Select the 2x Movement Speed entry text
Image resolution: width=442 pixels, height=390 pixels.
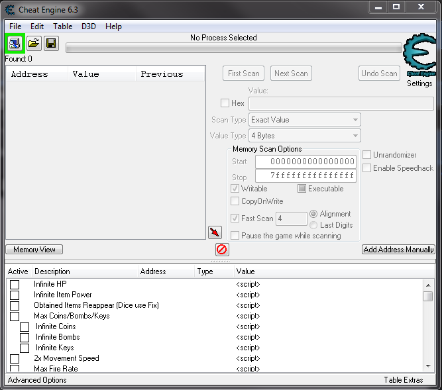point(66,358)
